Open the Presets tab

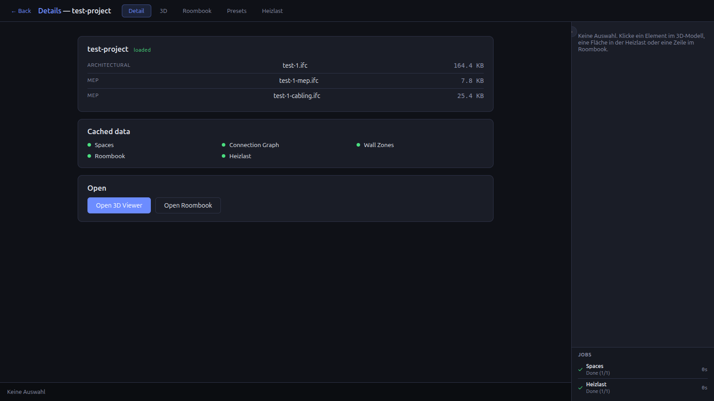click(x=237, y=11)
